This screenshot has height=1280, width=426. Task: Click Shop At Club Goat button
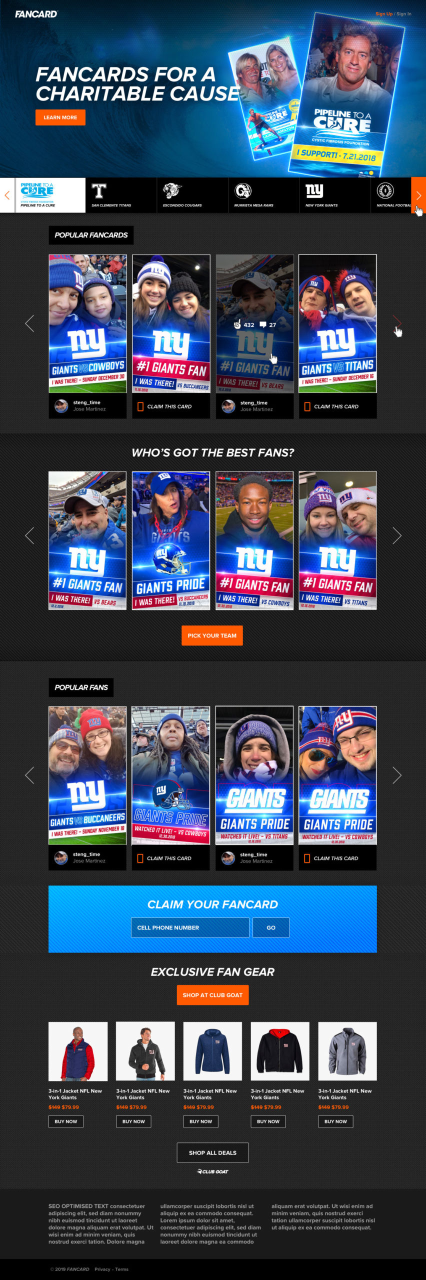[x=212, y=995]
